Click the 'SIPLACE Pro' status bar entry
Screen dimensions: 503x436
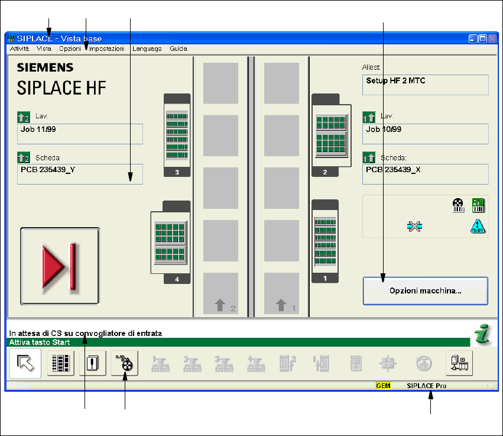click(x=426, y=386)
